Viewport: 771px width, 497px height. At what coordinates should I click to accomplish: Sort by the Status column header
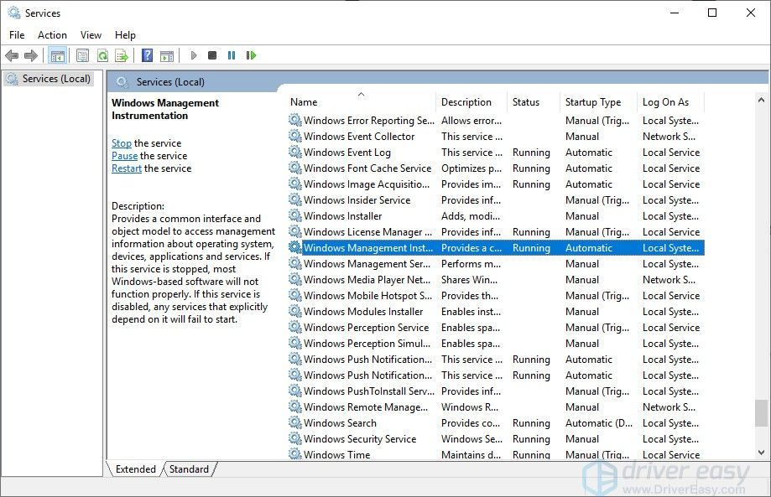(x=533, y=102)
